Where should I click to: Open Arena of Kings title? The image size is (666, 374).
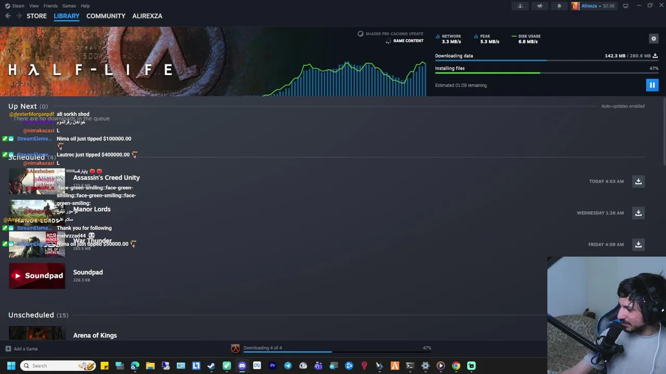pyautogui.click(x=95, y=336)
